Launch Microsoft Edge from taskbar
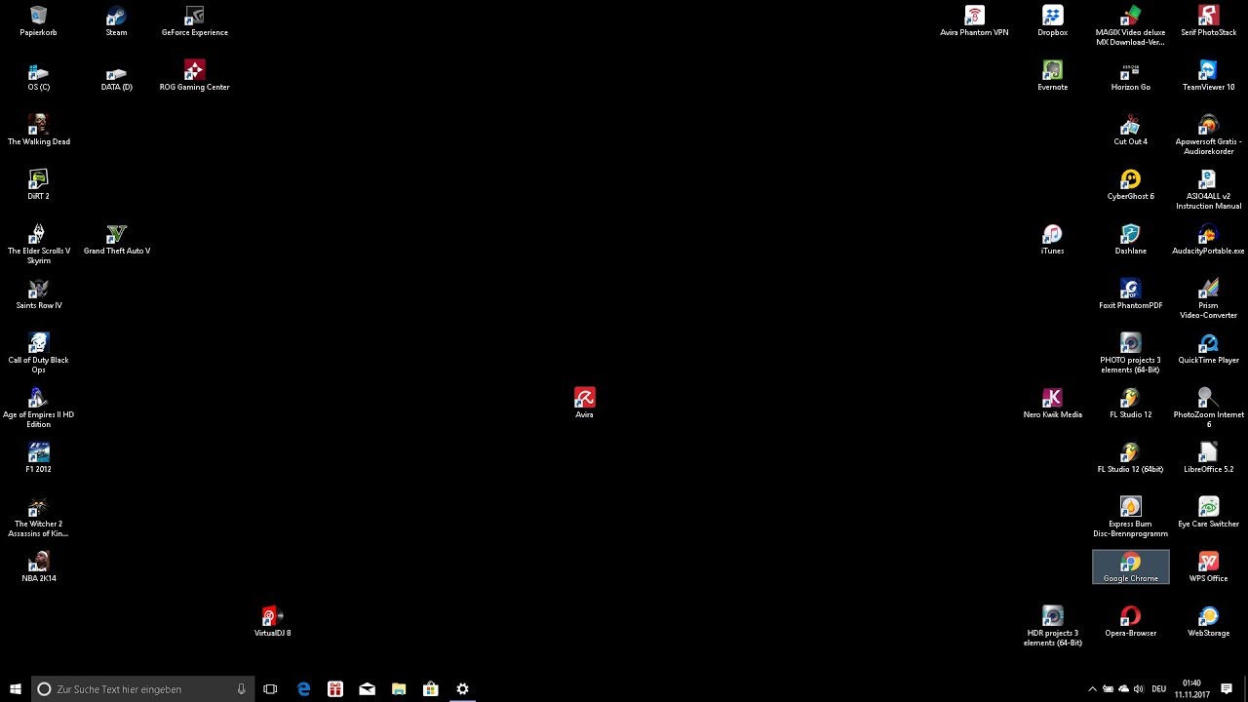The image size is (1248, 702). pos(303,688)
